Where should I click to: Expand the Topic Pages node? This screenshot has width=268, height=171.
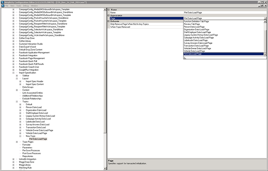17,142
